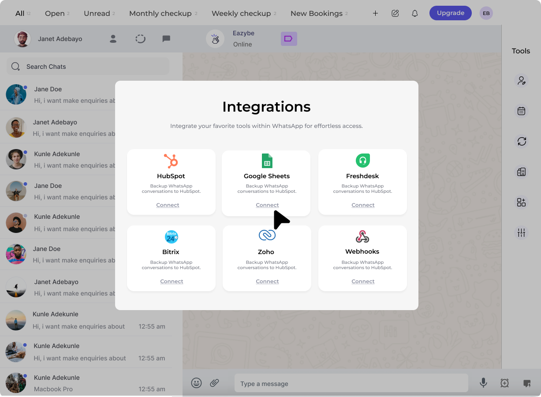The height and width of the screenshot is (397, 541).
Task: Click the purple label tag icon near Eazybe
Action: [x=289, y=39]
